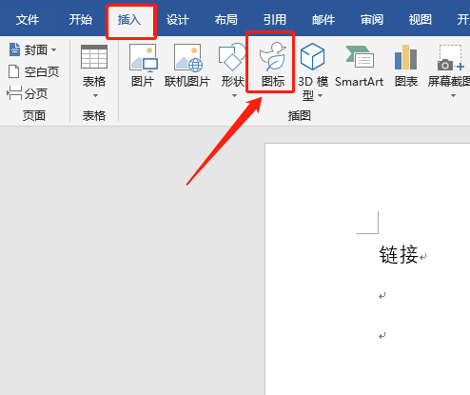
Task: Insert a SmartArt graphic
Action: pos(360,66)
